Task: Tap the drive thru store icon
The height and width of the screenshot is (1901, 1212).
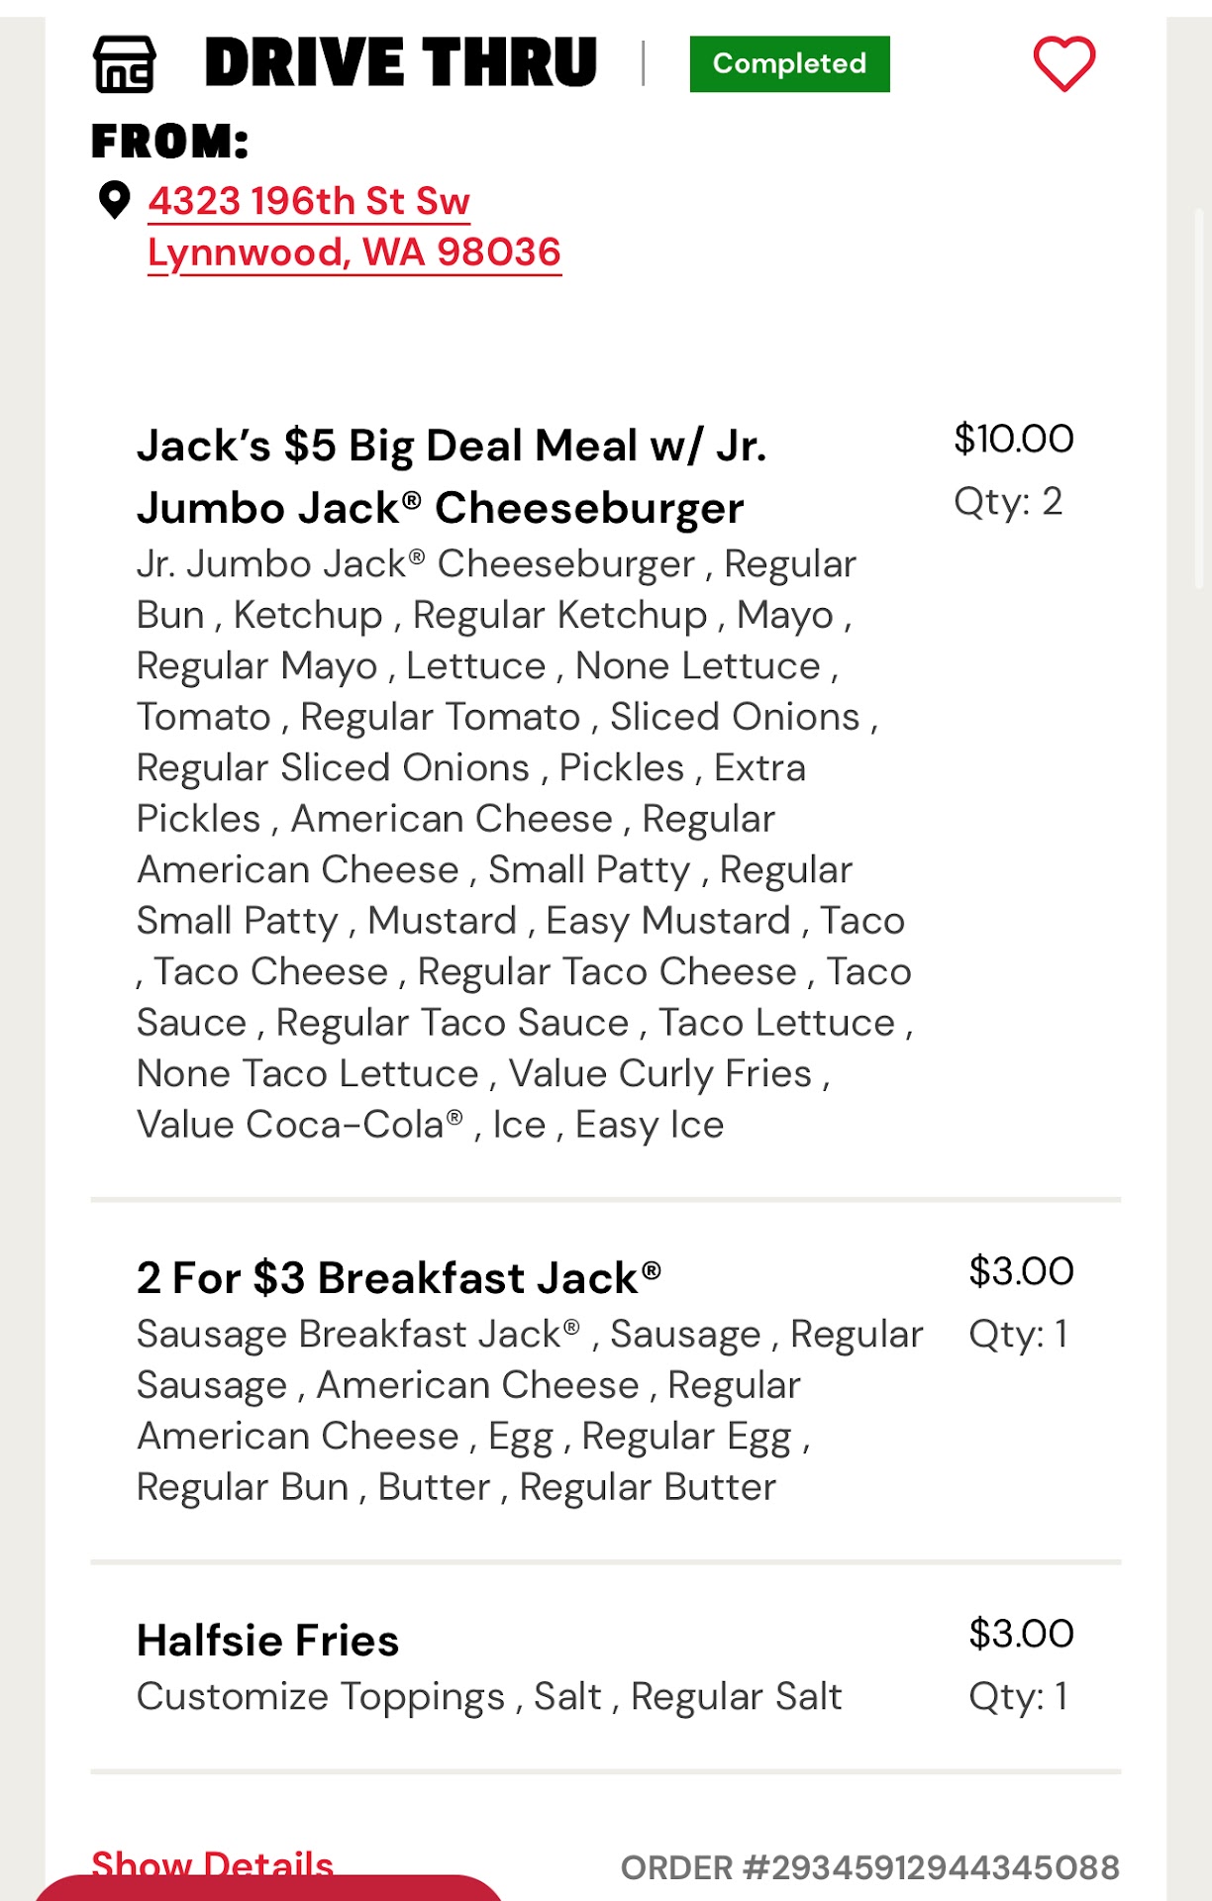Action: [124, 64]
